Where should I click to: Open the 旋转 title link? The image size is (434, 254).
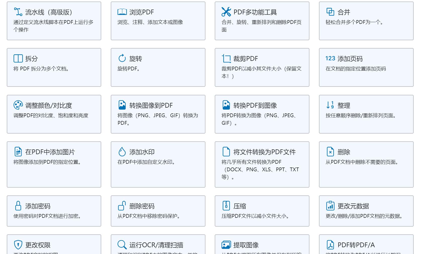click(x=136, y=59)
